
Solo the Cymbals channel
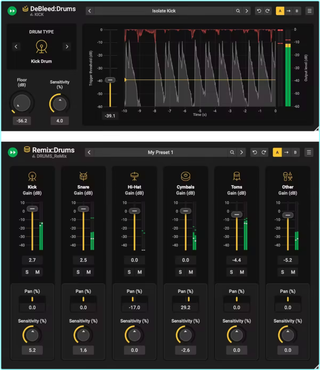tap(180, 272)
